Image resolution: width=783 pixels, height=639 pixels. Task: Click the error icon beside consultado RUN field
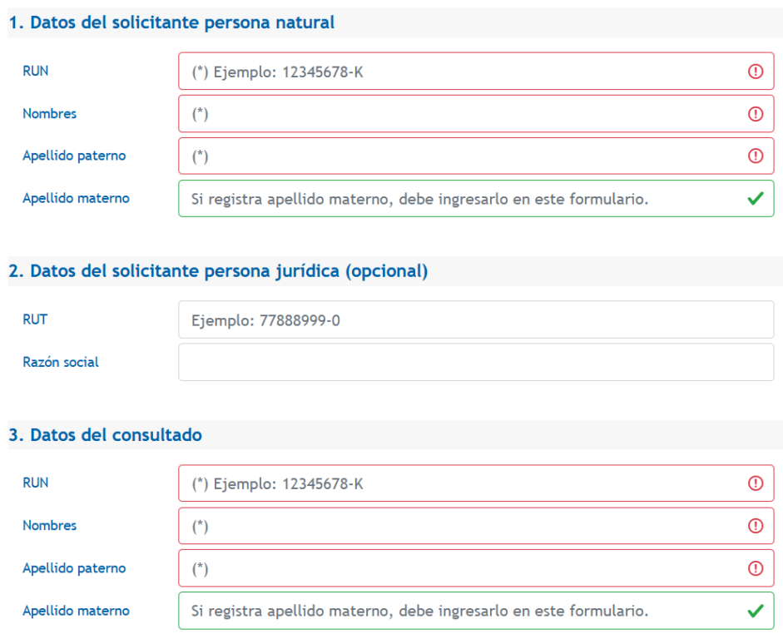tap(756, 483)
